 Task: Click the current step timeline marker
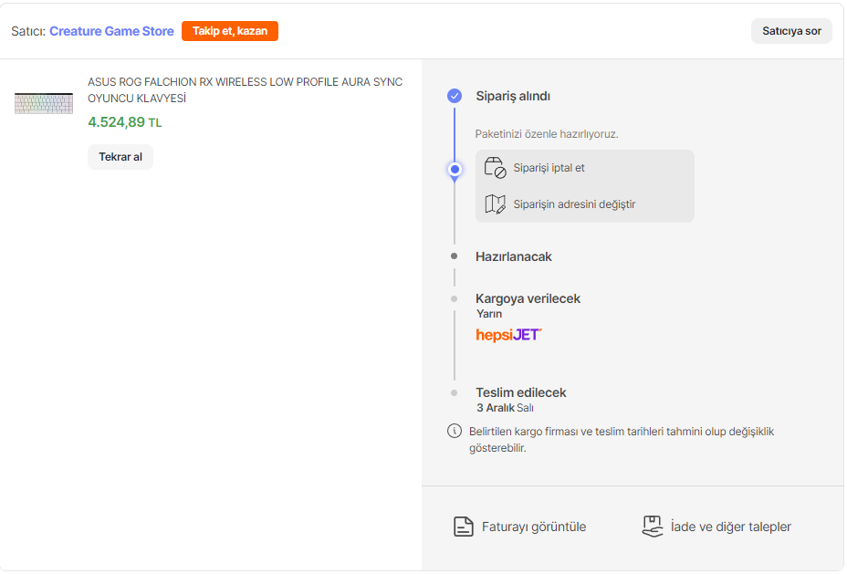tap(455, 169)
